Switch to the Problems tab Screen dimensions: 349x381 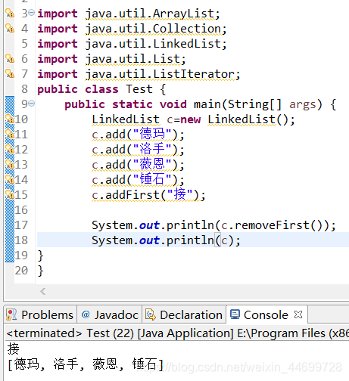(x=40, y=314)
